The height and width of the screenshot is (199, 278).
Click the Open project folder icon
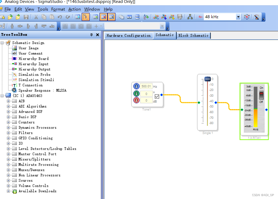coord(10,17)
